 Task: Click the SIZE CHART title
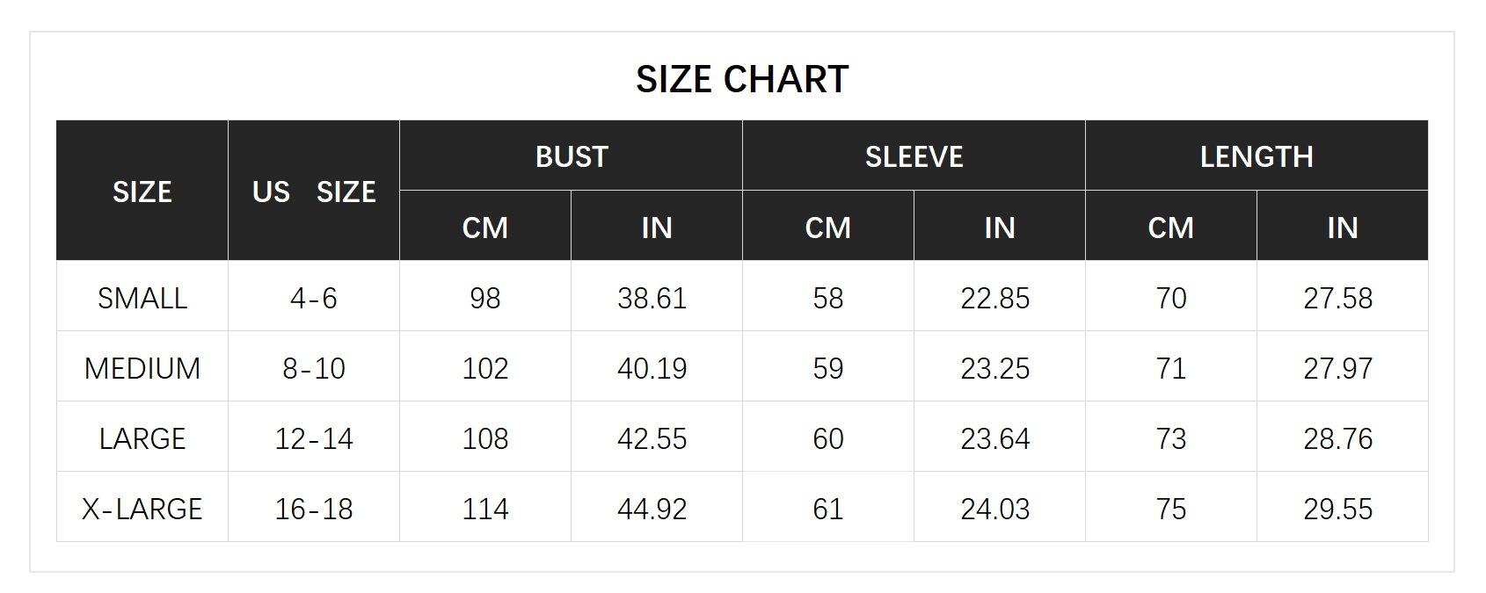(742, 79)
